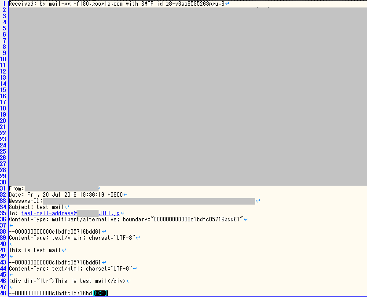Click 'Content-Type: text/plain; charset="UTF-8"' line
Viewport: 367px width, 297px height.
(x=72, y=238)
